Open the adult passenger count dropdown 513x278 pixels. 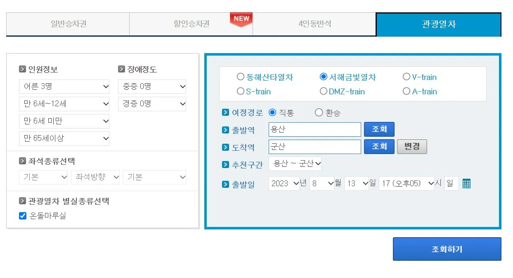(x=64, y=86)
